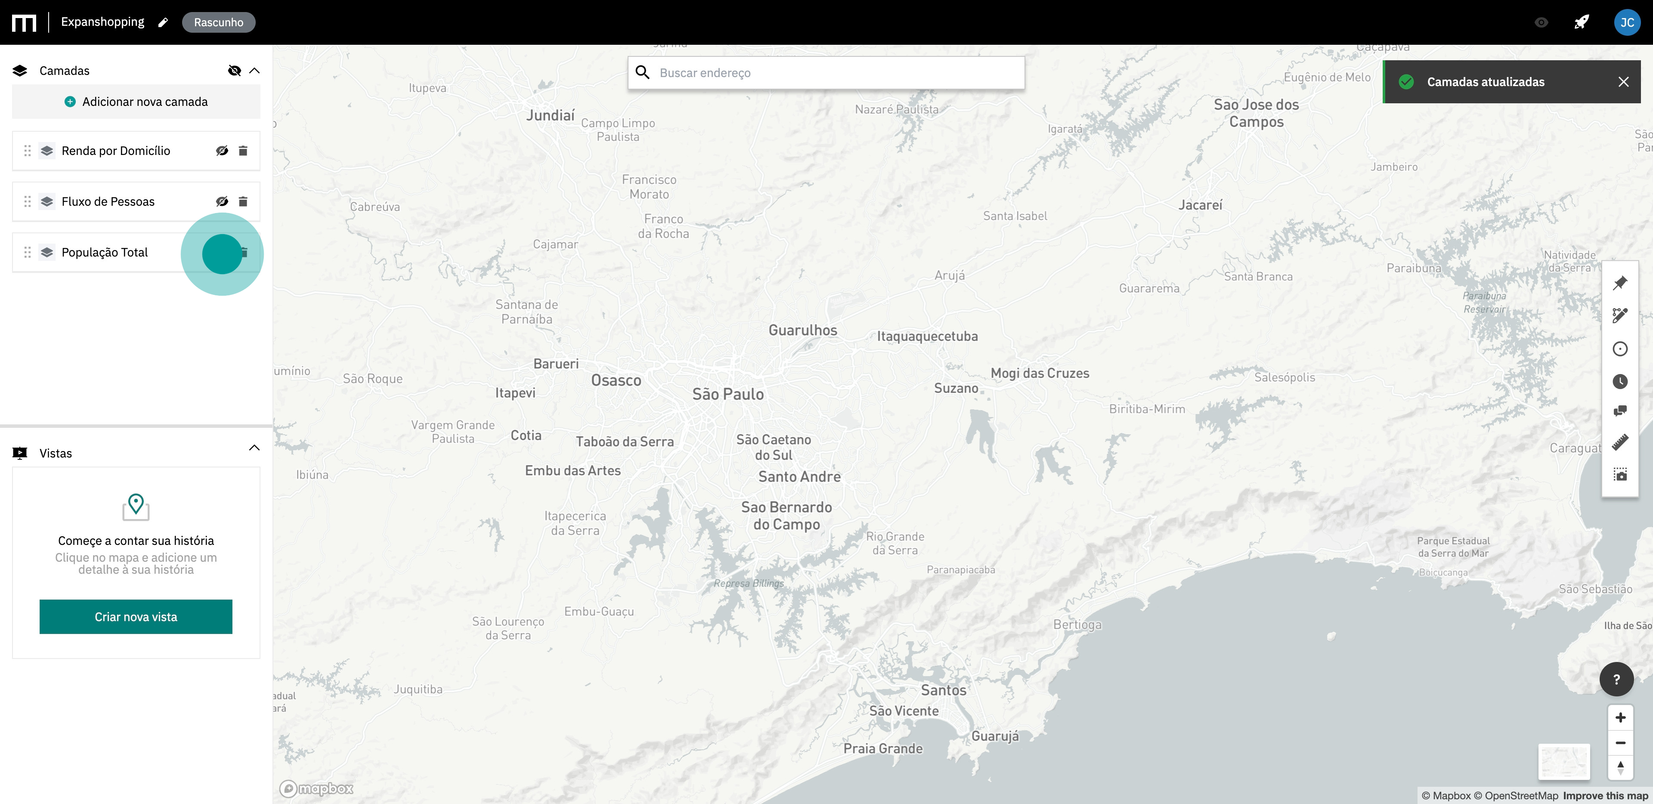
Task: Click the app logo in top-left
Action: coord(24,22)
